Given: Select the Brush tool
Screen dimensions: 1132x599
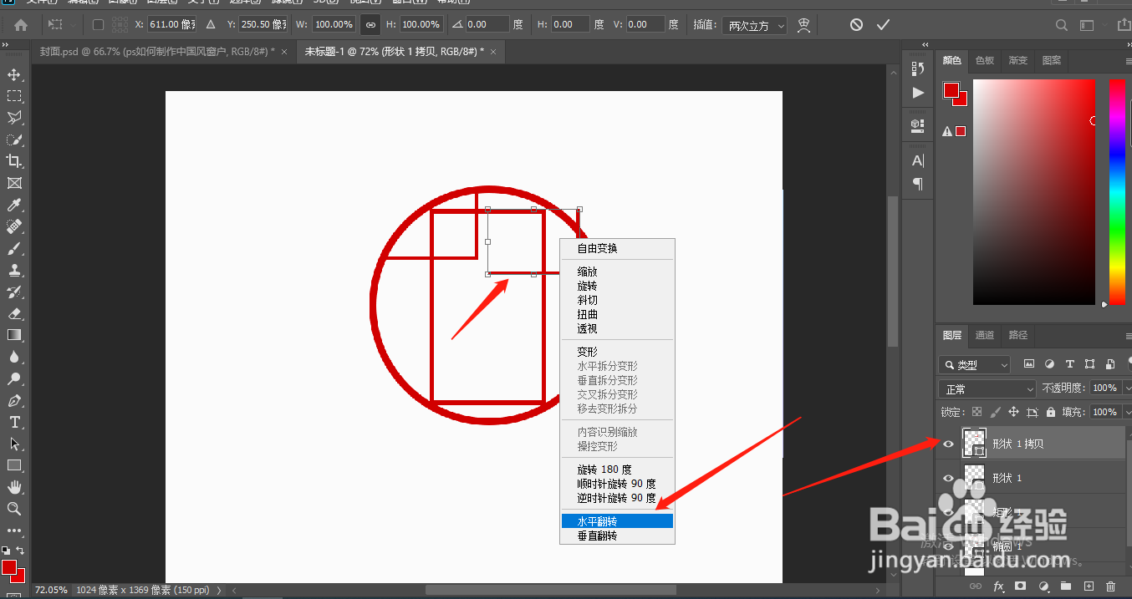Looking at the screenshot, I should (14, 248).
